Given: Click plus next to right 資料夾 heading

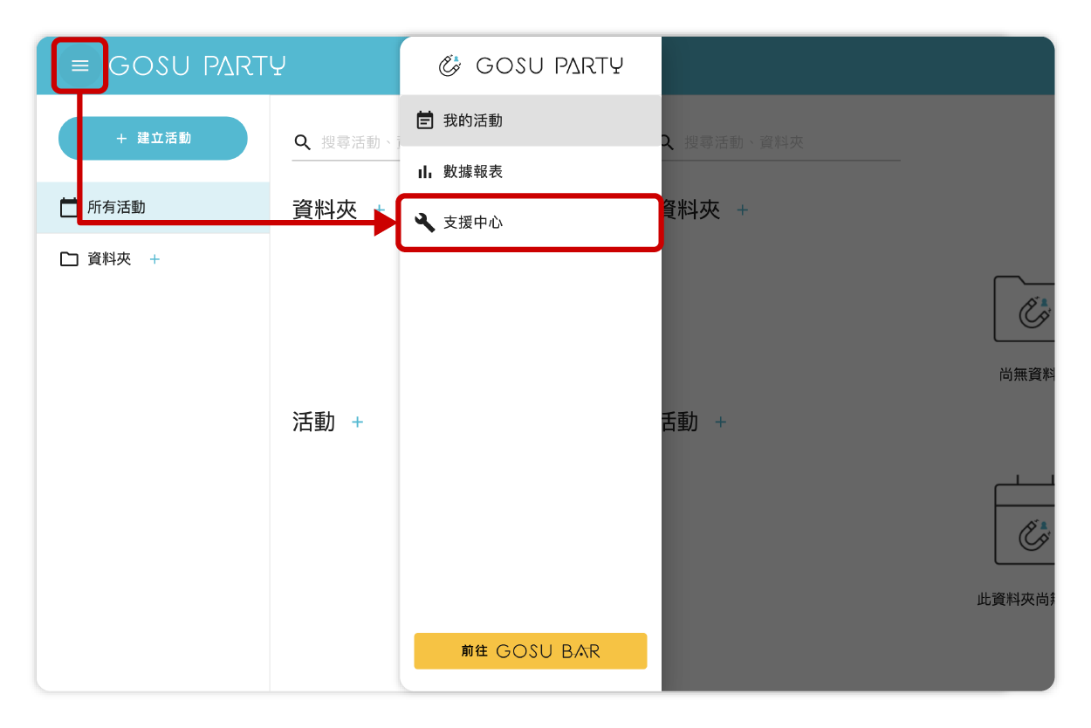Looking at the screenshot, I should [x=742, y=209].
